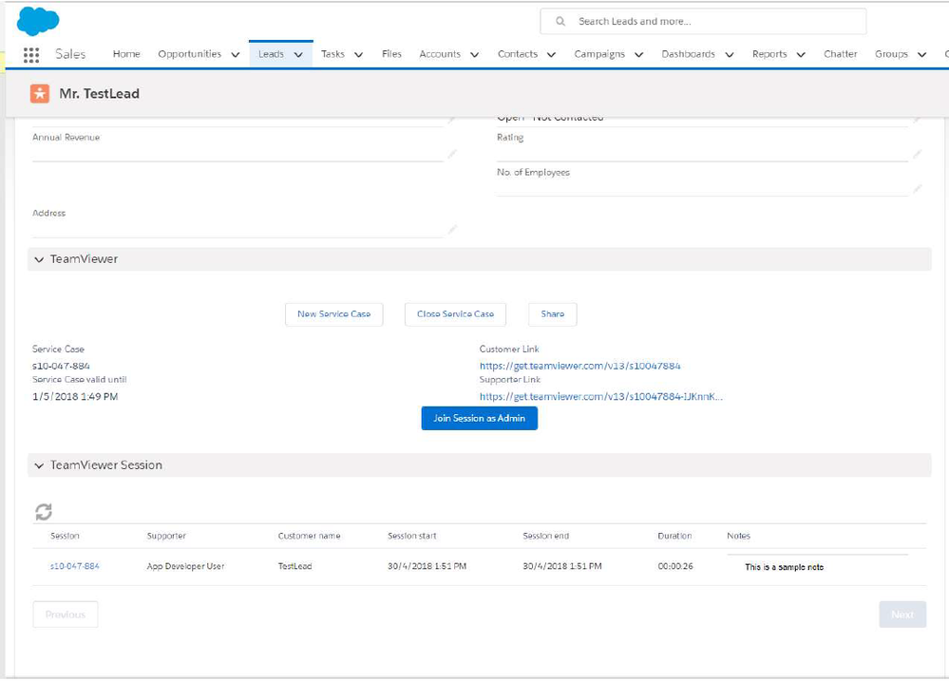Expand the Groups tab dropdown arrow
The image size is (949, 681).
[x=921, y=54]
